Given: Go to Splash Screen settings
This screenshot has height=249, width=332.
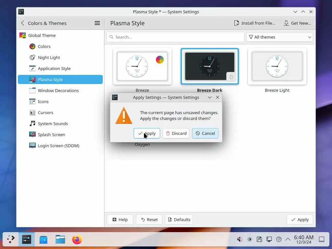Looking at the screenshot, I should coord(60,135).
